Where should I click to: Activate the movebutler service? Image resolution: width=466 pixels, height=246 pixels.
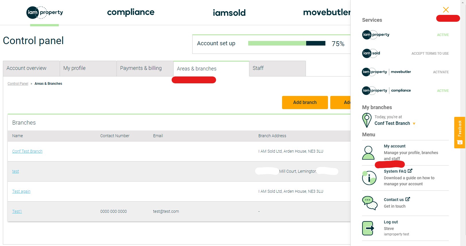(440, 72)
